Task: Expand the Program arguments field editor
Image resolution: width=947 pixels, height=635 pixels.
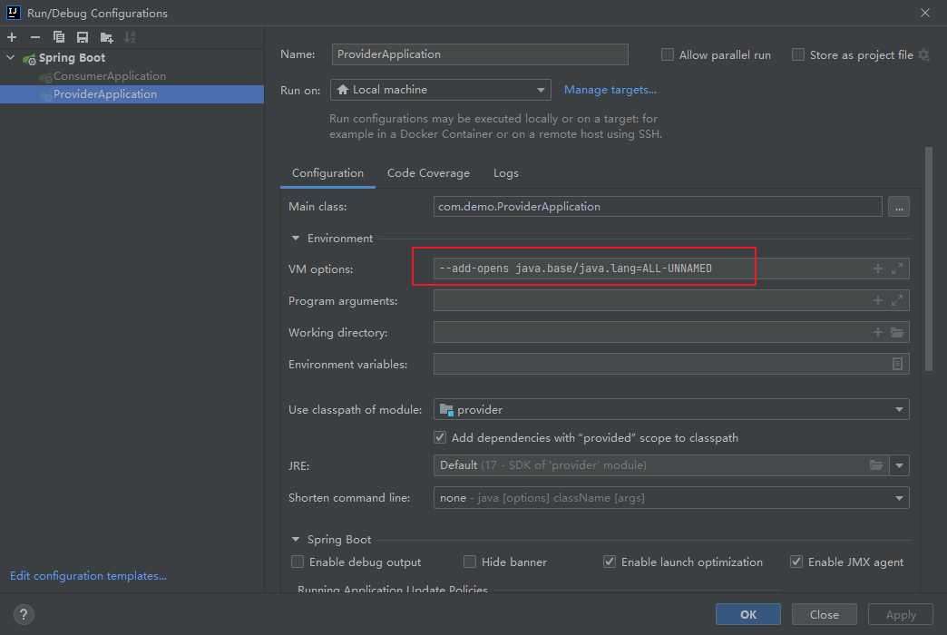Action: (897, 300)
